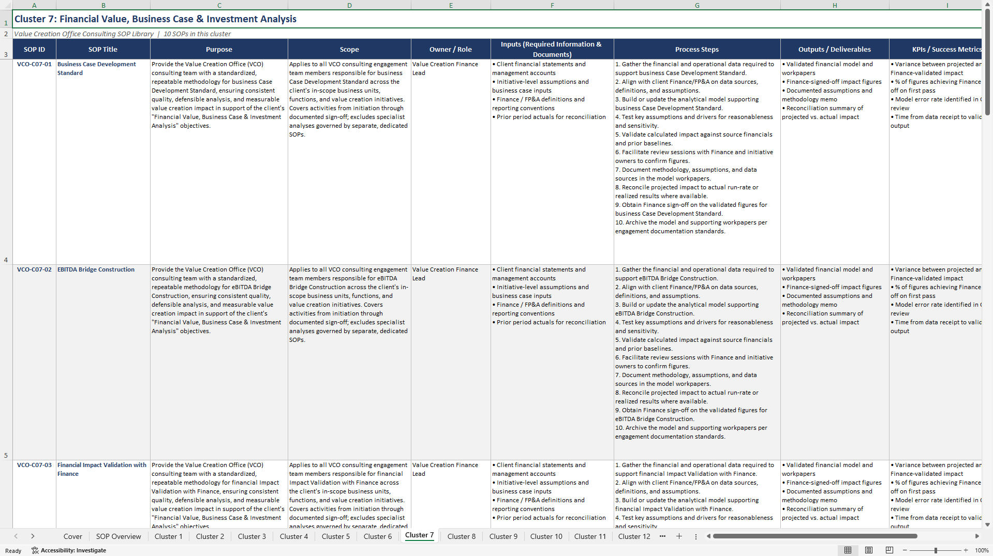Open sheet tab options dots
Viewport: 993px width, 556px height.
pos(695,537)
